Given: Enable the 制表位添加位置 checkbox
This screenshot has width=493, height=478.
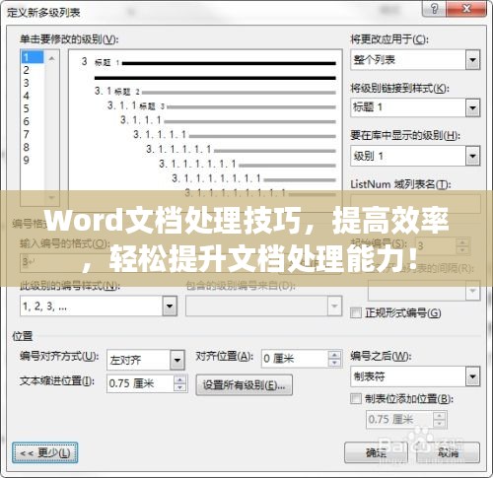Looking at the screenshot, I should 356,398.
